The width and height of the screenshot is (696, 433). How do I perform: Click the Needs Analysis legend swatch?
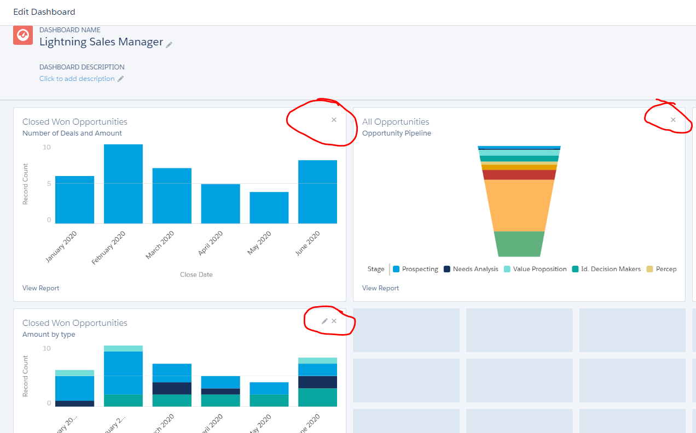tap(446, 269)
